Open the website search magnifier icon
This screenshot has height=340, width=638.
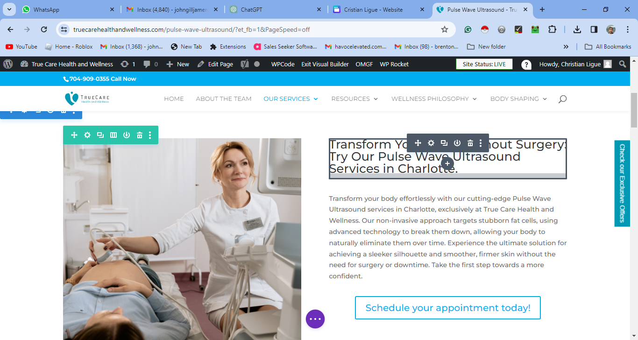point(562,99)
